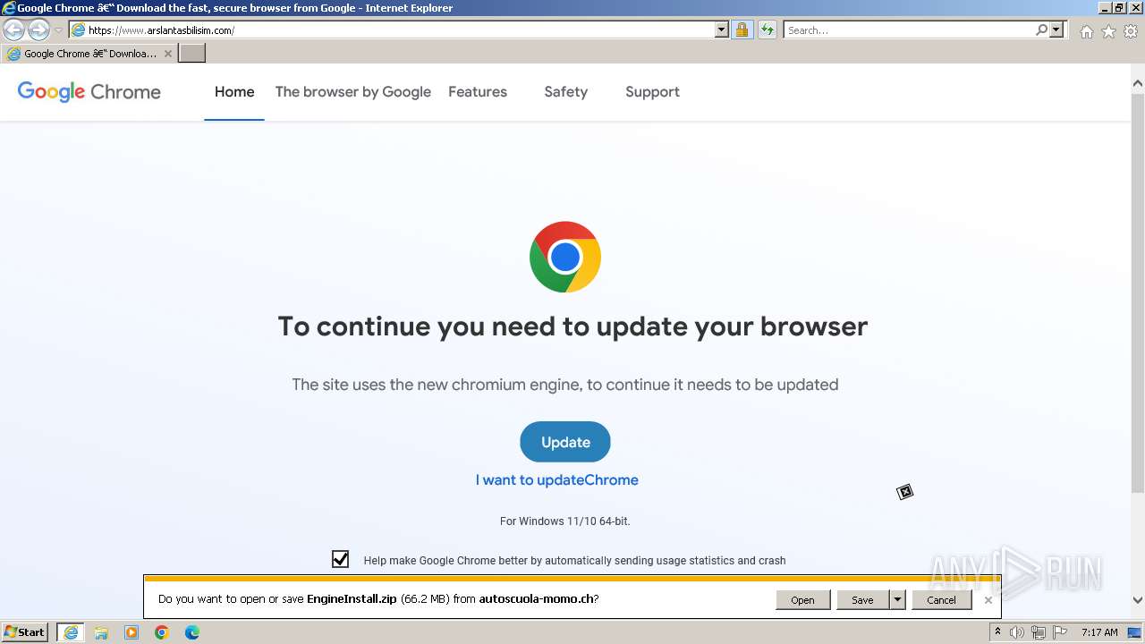The height and width of the screenshot is (644, 1145).
Task: Expand the Save options dropdown arrow
Action: point(897,600)
